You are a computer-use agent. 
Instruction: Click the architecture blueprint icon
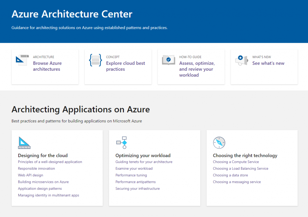[22, 60]
